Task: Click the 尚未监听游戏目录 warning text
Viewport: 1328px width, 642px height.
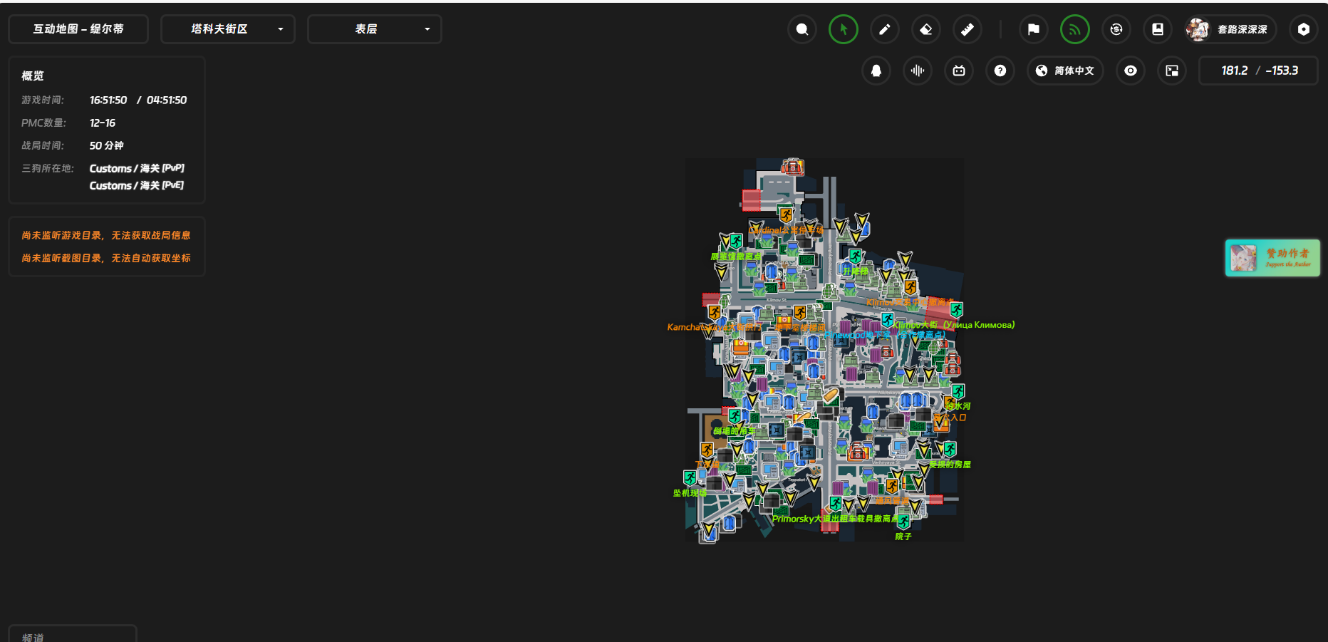Action: pos(106,235)
